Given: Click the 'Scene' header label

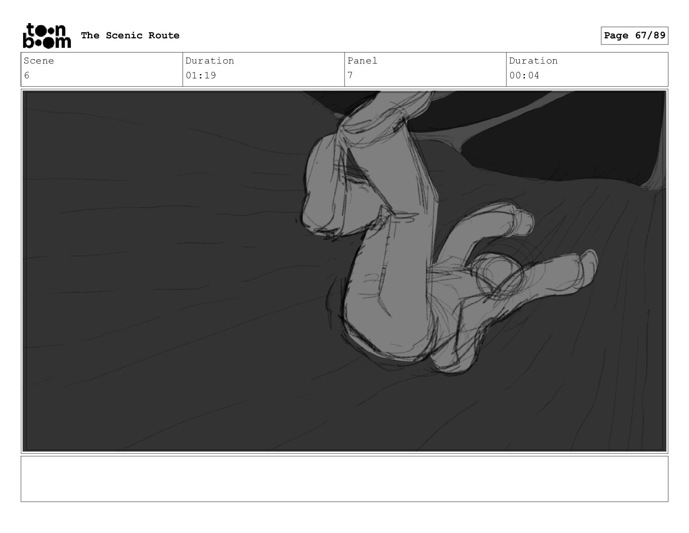Looking at the screenshot, I should tap(39, 61).
